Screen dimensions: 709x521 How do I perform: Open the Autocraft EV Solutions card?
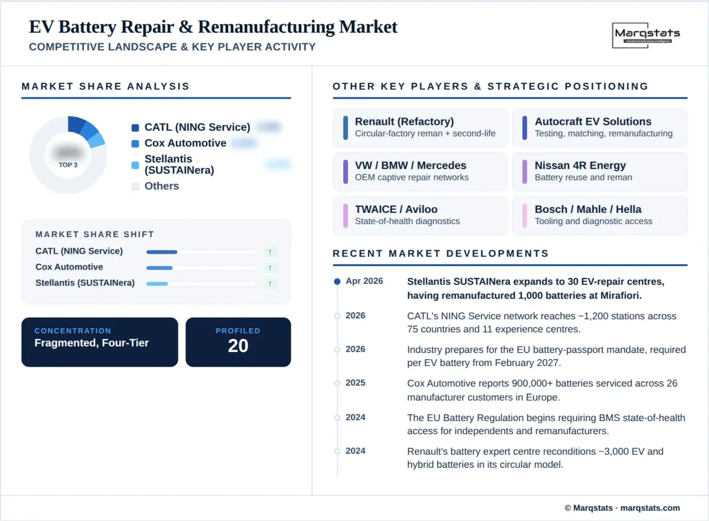coord(600,127)
